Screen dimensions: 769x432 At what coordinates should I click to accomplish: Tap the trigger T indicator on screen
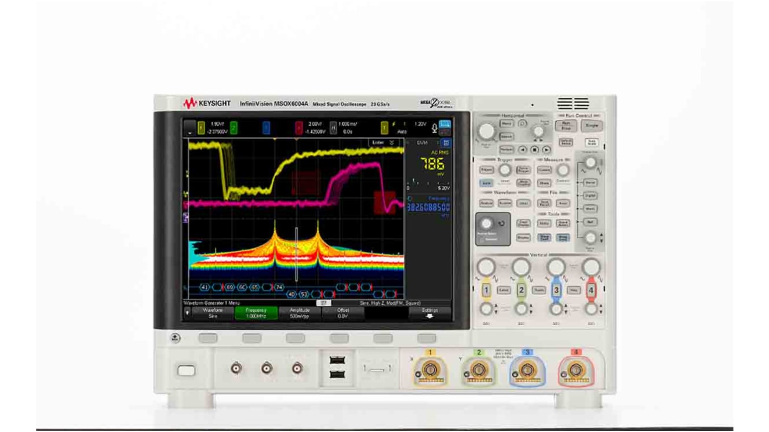[384, 128]
